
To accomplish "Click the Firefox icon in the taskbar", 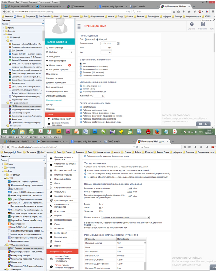I will click(x=156, y=131).
